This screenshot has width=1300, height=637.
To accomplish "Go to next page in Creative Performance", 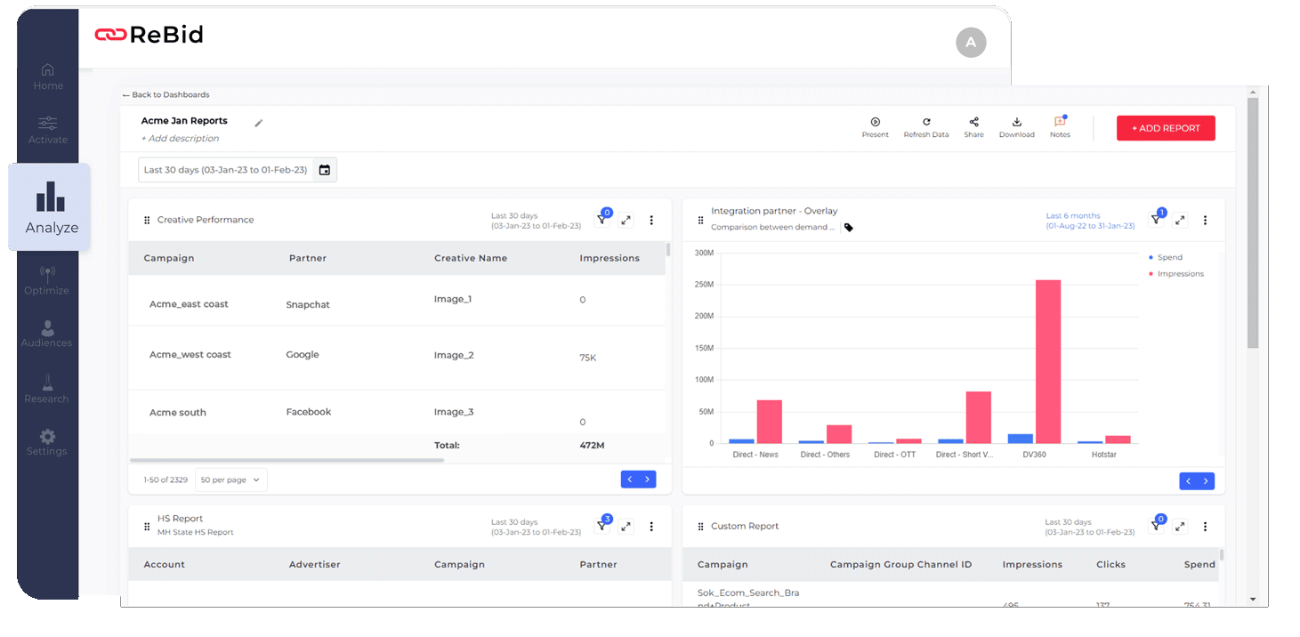I will 648,480.
